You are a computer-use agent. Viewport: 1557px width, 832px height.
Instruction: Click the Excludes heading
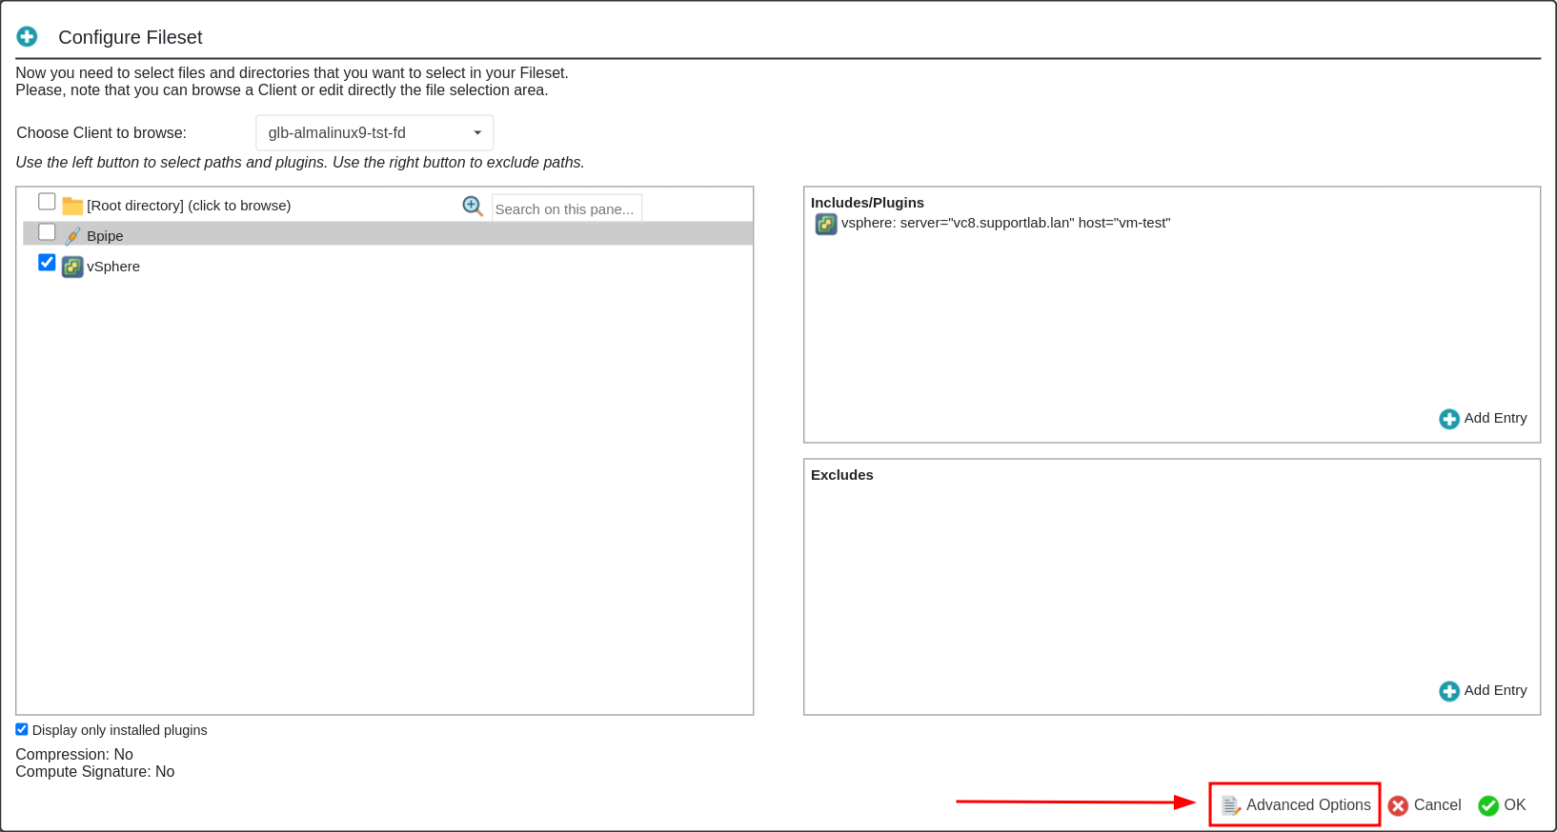(x=842, y=475)
